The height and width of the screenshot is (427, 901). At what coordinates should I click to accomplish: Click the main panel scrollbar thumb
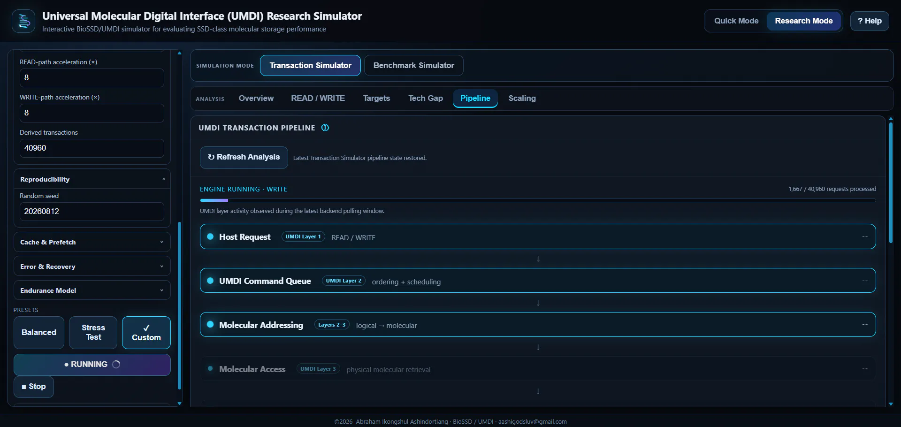click(x=891, y=183)
